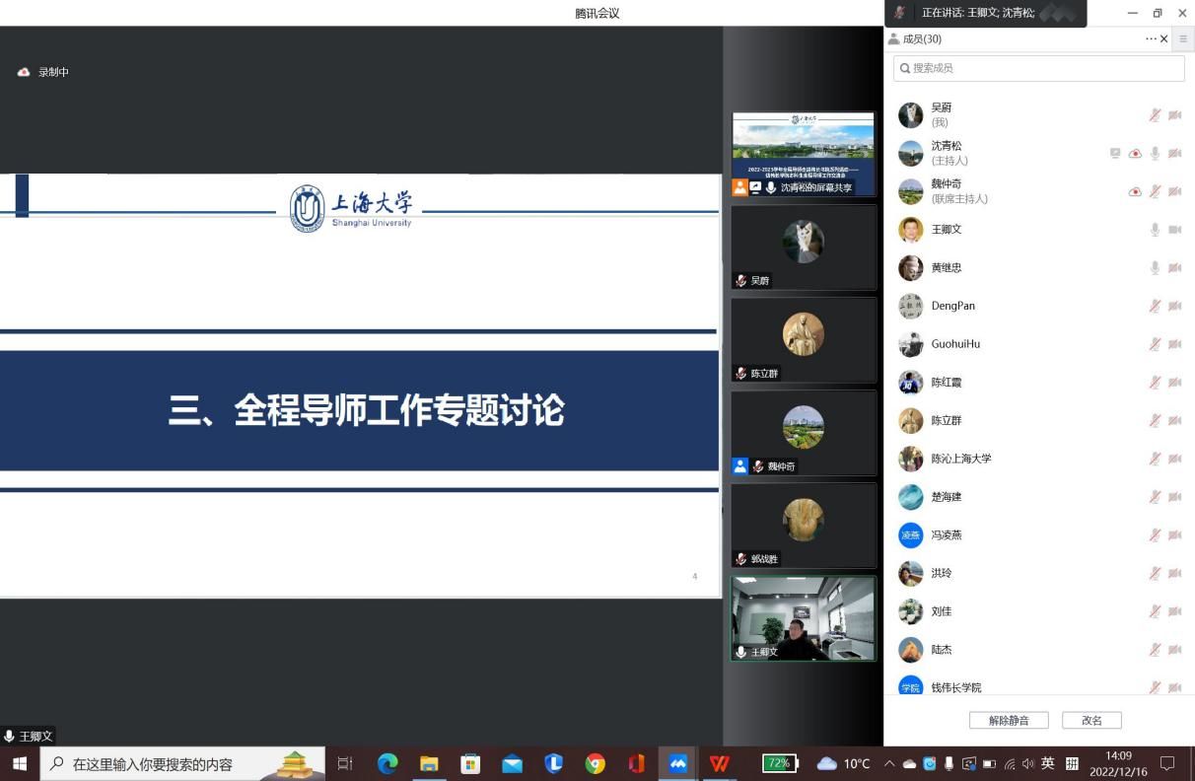1195x781 pixels.
Task: Toggle 沈青松's microphone on
Action: [1155, 153]
